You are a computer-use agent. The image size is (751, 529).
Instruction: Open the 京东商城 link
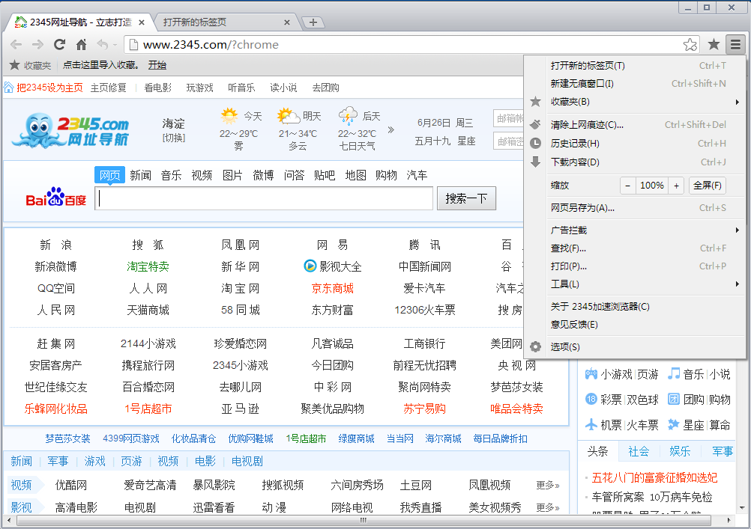pos(332,288)
